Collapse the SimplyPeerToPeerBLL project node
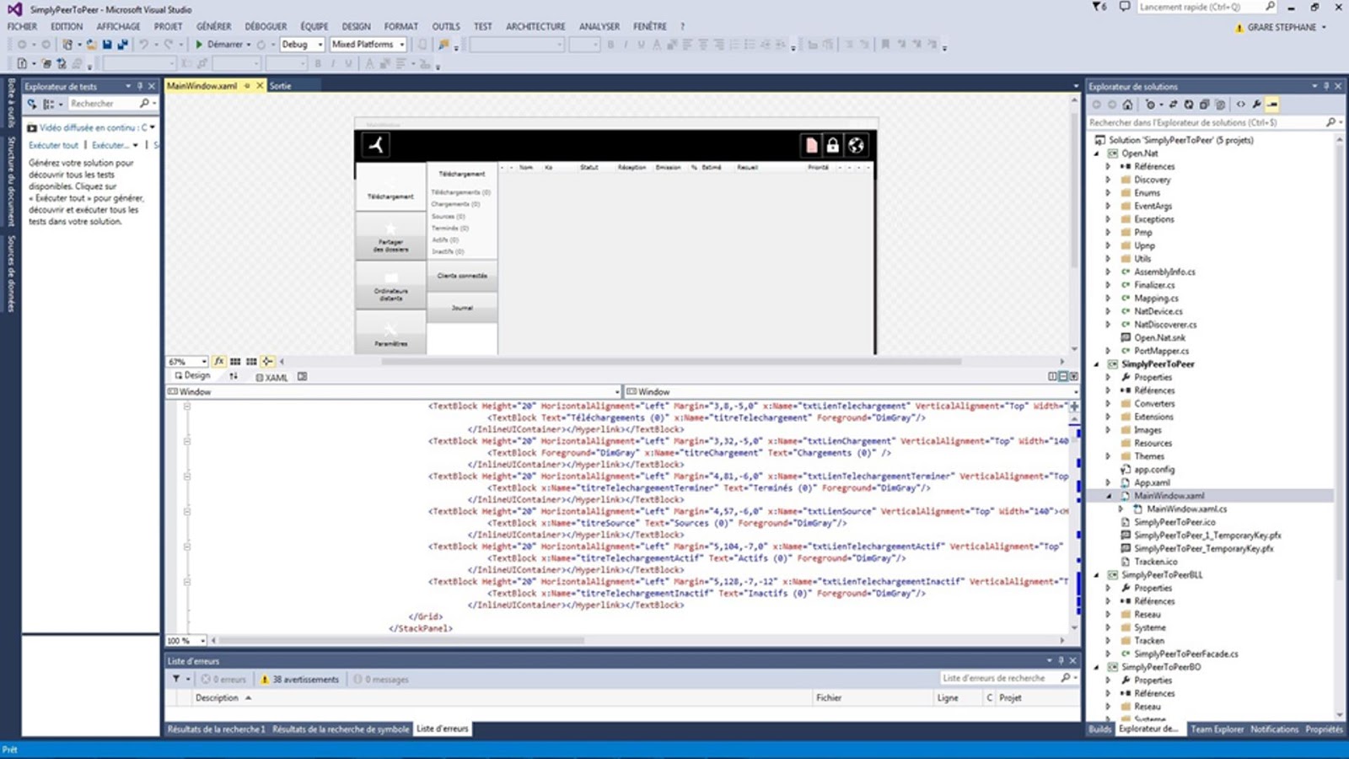This screenshot has height=759, width=1349. click(x=1097, y=575)
